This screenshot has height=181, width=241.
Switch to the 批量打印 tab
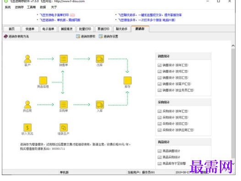click(85, 29)
